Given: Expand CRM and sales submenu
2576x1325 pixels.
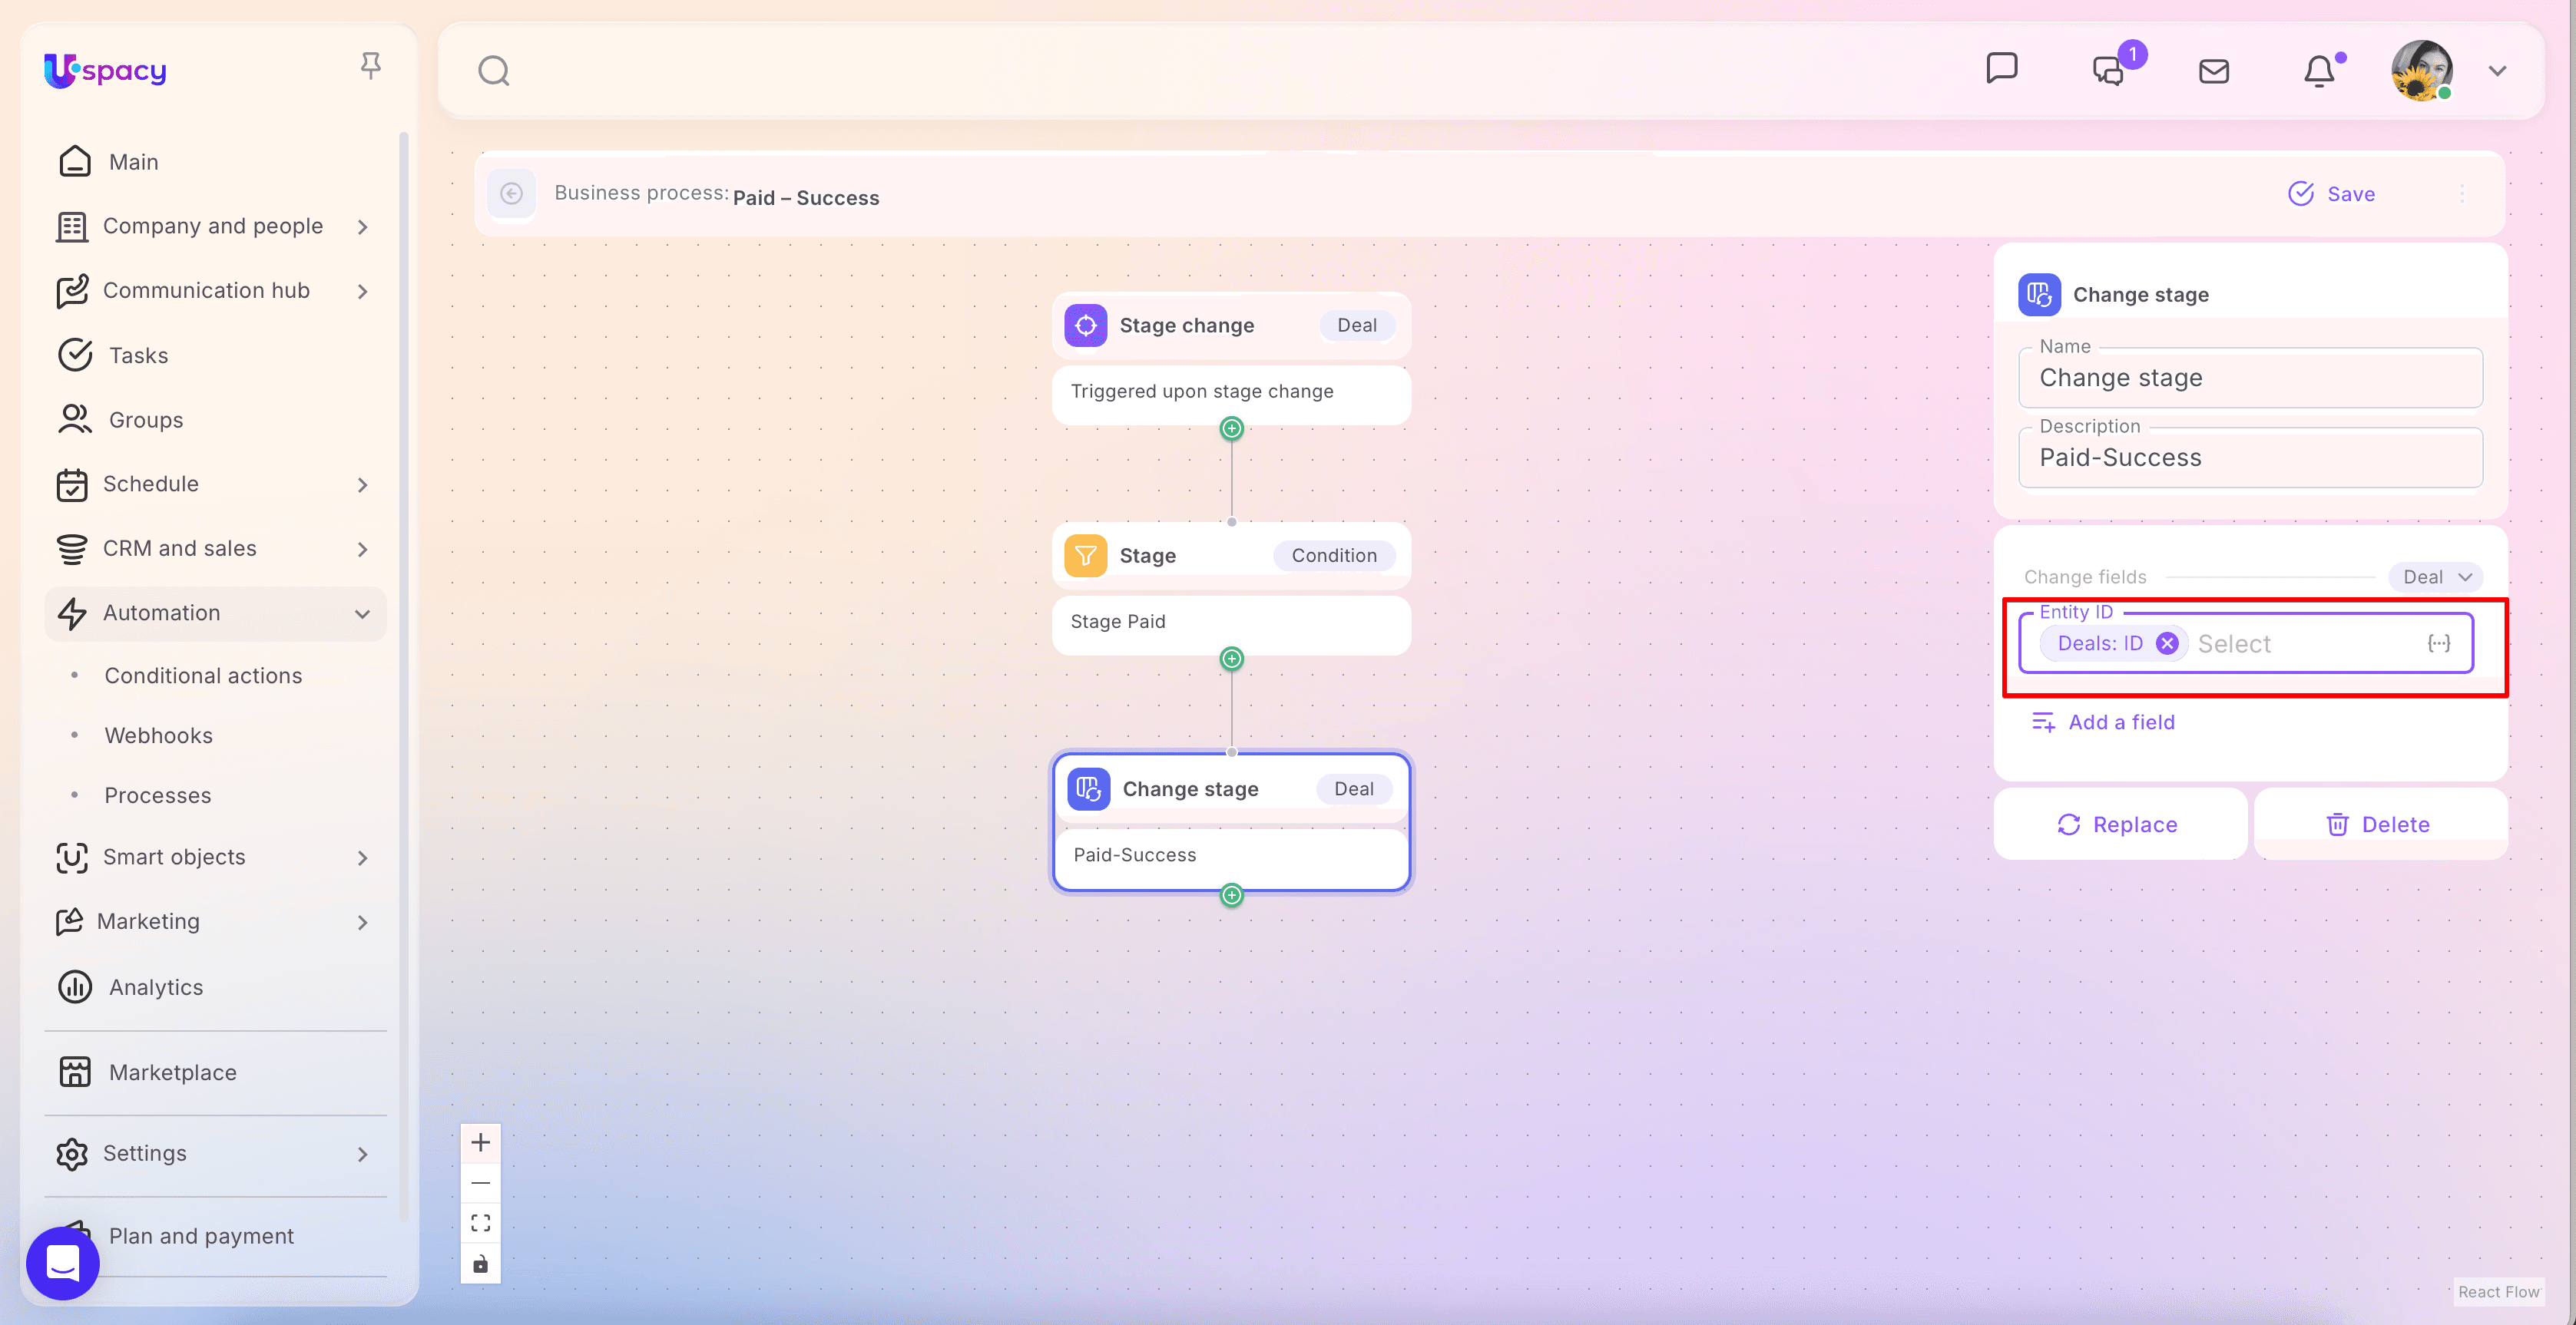Looking at the screenshot, I should (x=362, y=549).
